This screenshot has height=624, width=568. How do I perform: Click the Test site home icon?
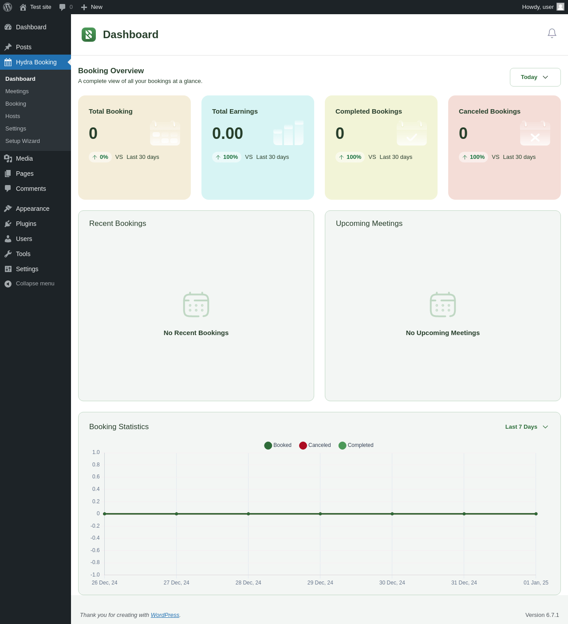point(23,7)
